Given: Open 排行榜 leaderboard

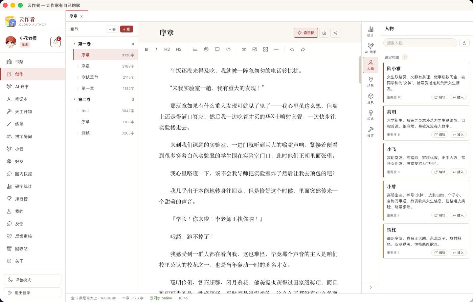Looking at the screenshot, I should click(33, 199).
